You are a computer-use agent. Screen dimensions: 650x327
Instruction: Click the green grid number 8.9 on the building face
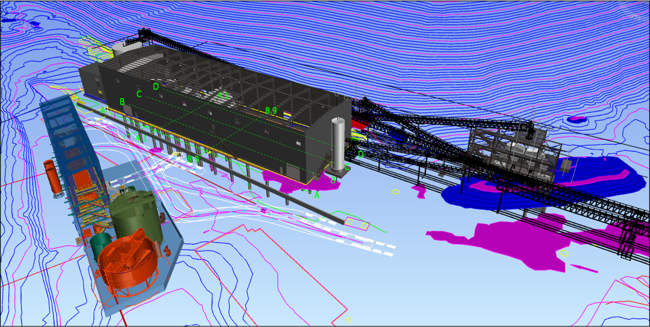pyautogui.click(x=271, y=111)
